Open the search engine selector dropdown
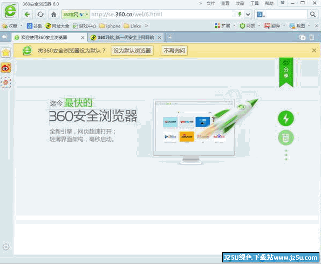 click(x=261, y=15)
